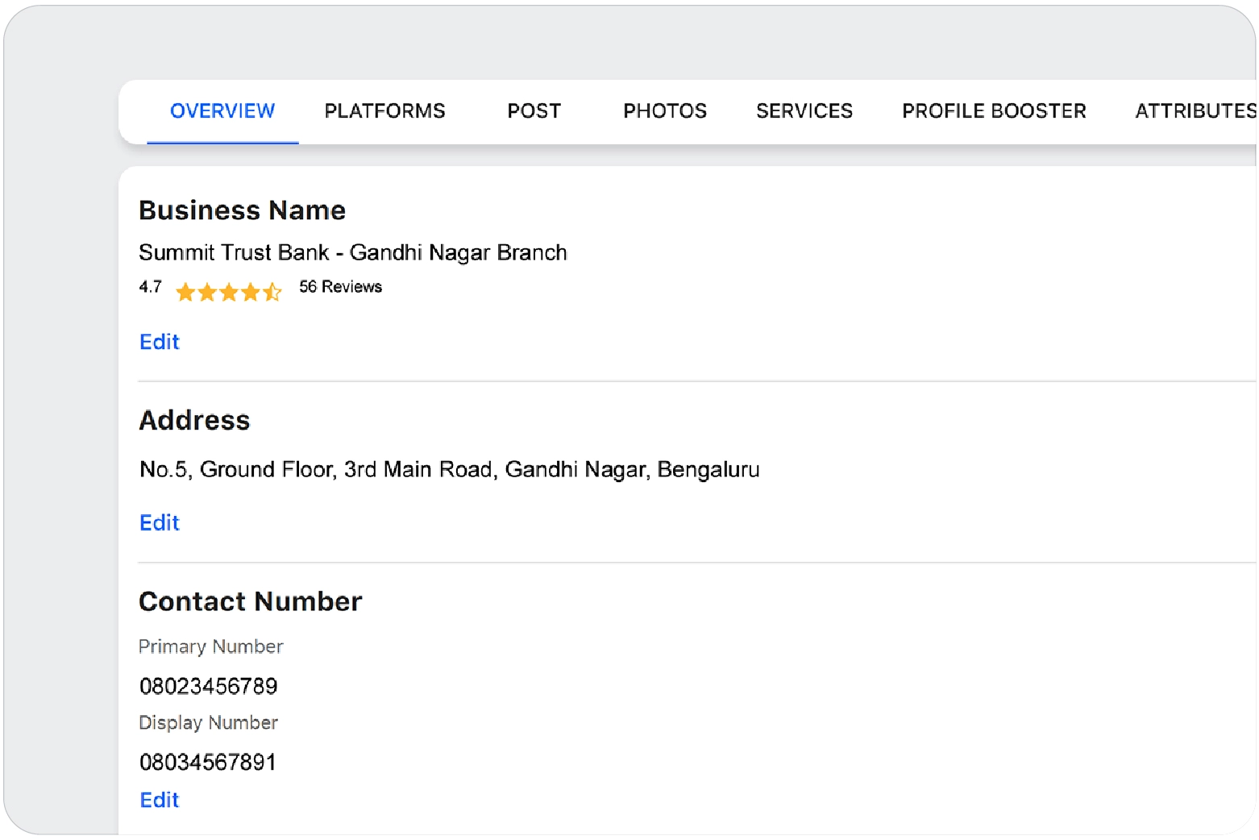Click the star rating icons
This screenshot has height=840, width=1259.
(x=228, y=291)
